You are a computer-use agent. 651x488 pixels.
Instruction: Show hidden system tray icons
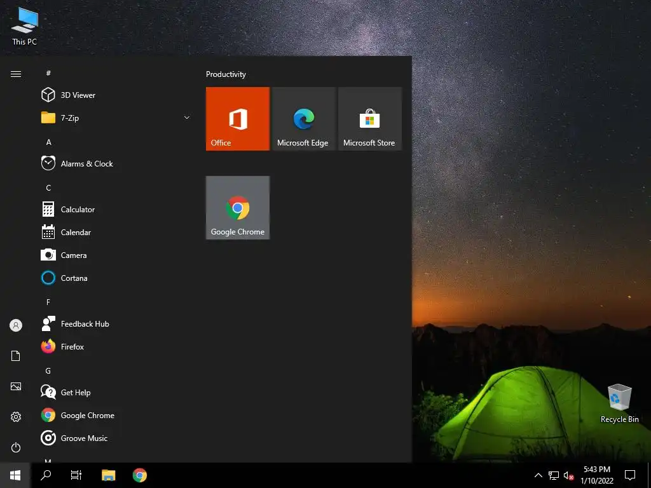coord(538,475)
